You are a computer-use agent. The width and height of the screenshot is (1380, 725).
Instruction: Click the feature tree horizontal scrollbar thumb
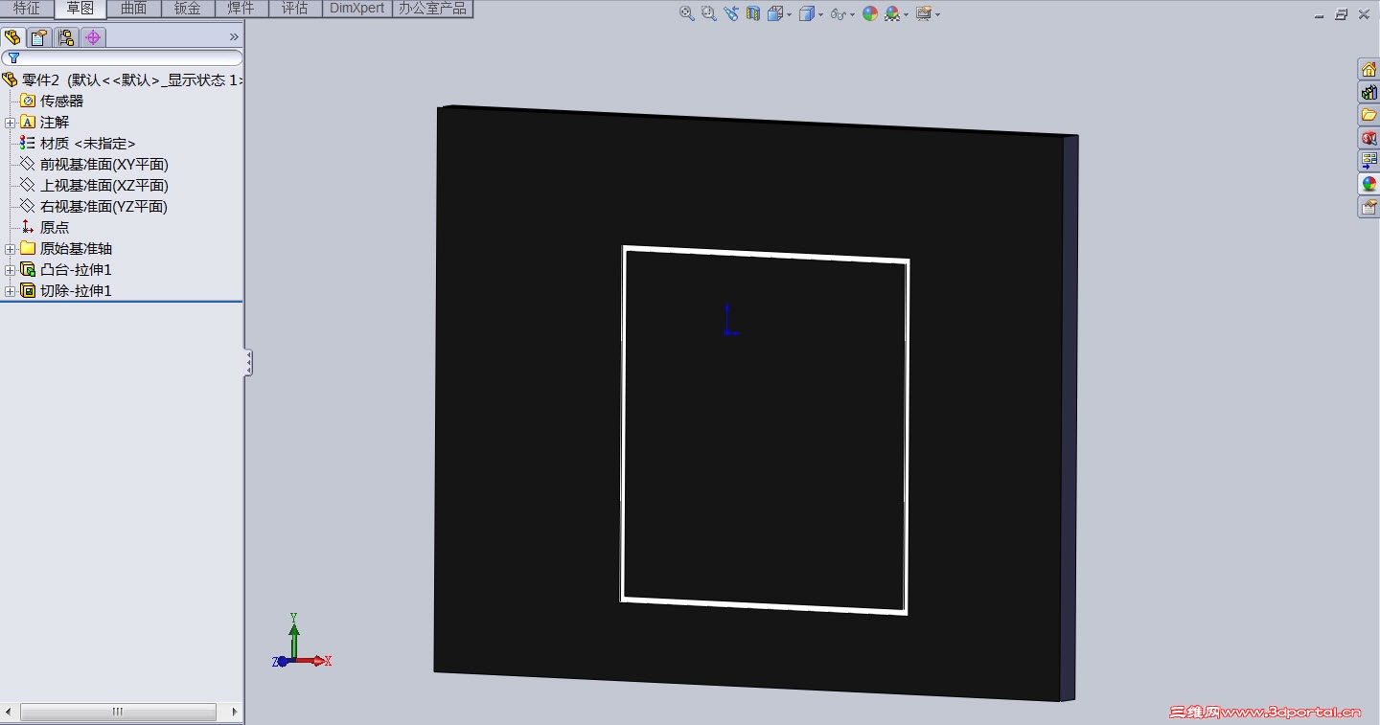pos(118,712)
